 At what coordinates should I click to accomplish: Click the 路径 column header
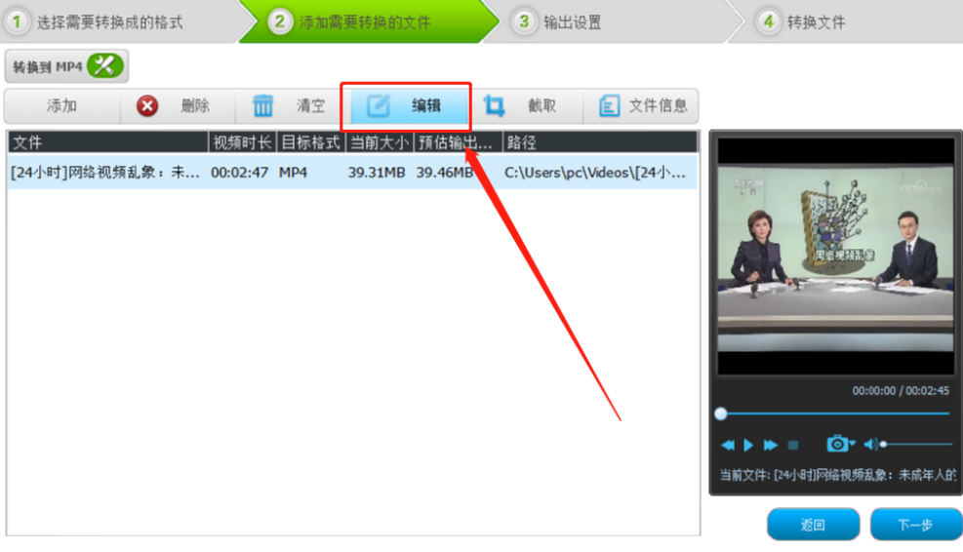tap(601, 142)
